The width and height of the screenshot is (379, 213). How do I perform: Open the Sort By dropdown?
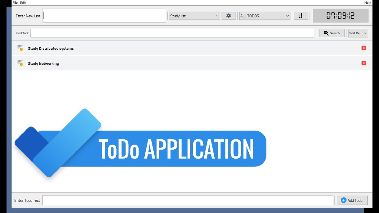358,33
